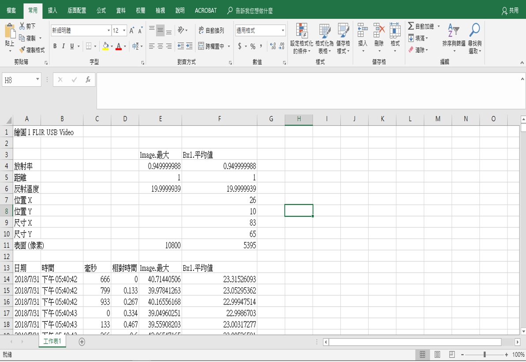Open the number format dropdown
This screenshot has height=362, width=526.
coord(283,30)
